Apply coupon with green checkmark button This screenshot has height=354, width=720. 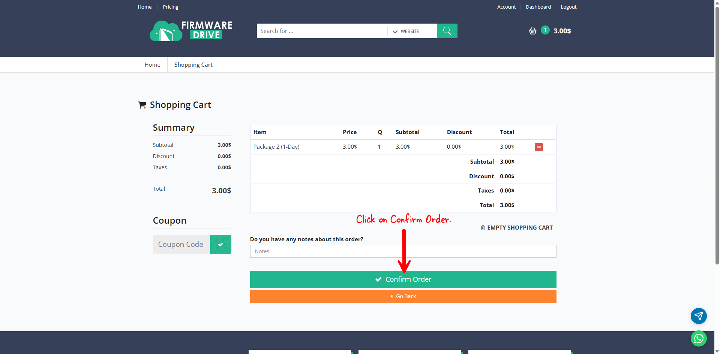point(220,244)
